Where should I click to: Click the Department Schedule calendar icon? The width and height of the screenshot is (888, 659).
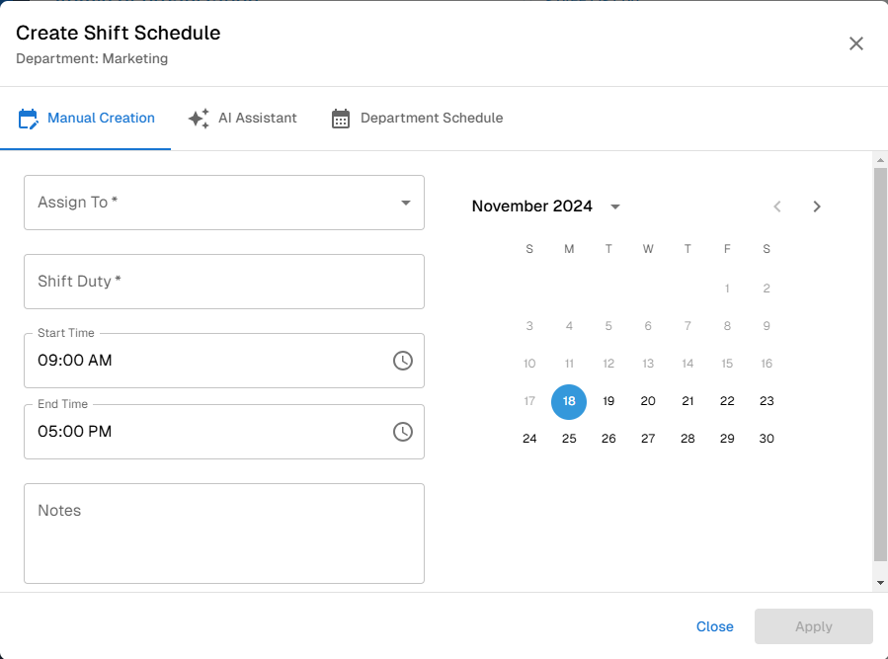(341, 118)
